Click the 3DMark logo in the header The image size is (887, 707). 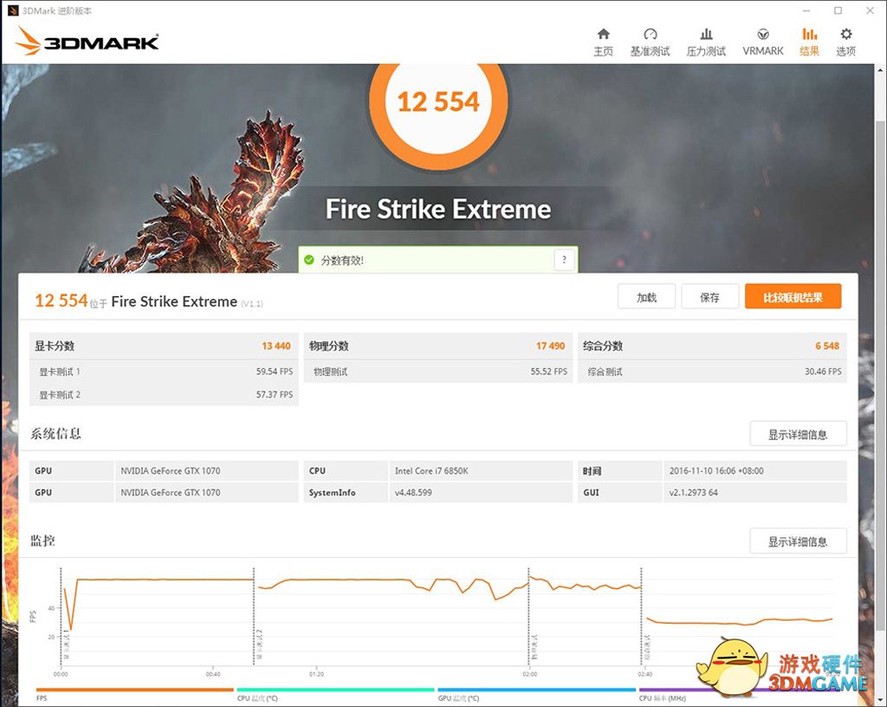[x=87, y=42]
